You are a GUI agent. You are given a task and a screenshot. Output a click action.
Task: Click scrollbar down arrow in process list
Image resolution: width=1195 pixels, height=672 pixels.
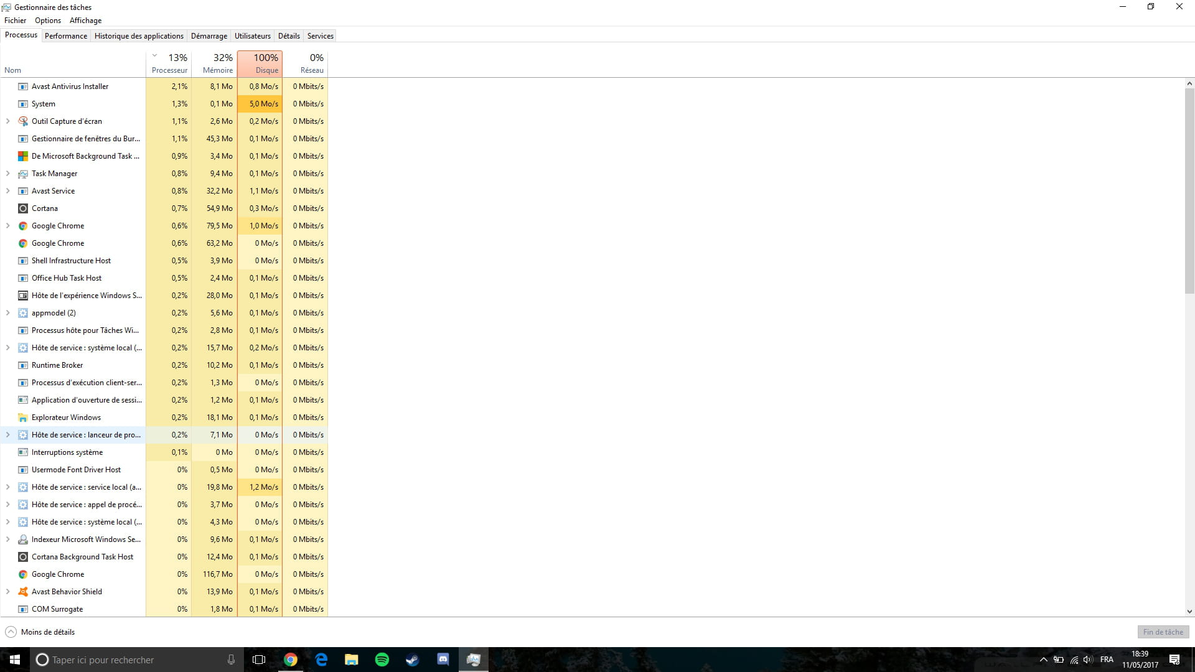[1189, 612]
